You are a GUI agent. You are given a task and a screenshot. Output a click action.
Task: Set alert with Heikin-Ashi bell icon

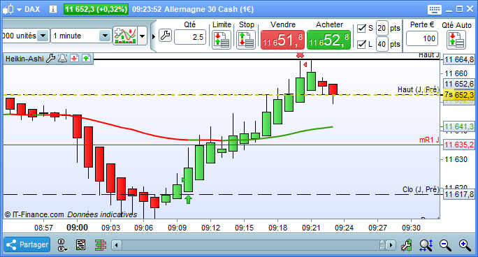coord(62,58)
